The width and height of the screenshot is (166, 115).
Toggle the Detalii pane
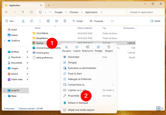pyautogui.click(x=155, y=21)
